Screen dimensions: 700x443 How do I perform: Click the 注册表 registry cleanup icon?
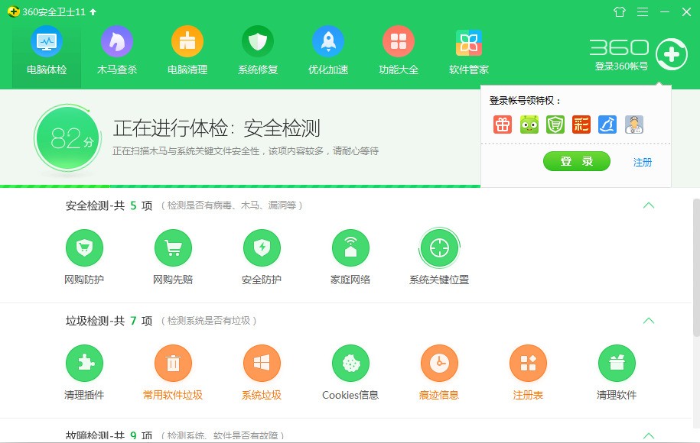pyautogui.click(x=529, y=364)
